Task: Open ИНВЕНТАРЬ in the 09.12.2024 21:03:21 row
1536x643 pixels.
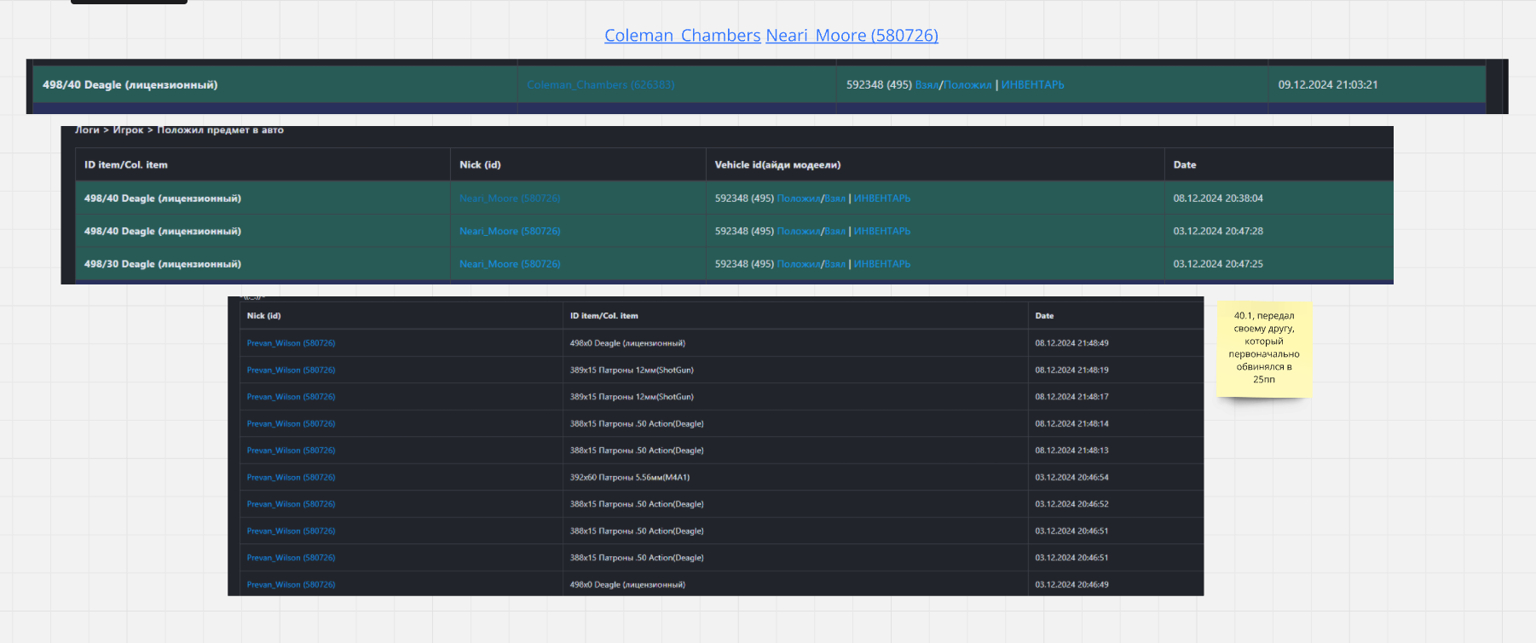Action: 1032,85
